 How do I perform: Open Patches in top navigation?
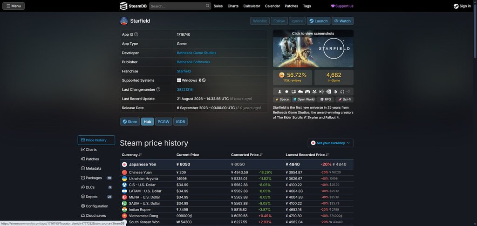click(x=292, y=6)
